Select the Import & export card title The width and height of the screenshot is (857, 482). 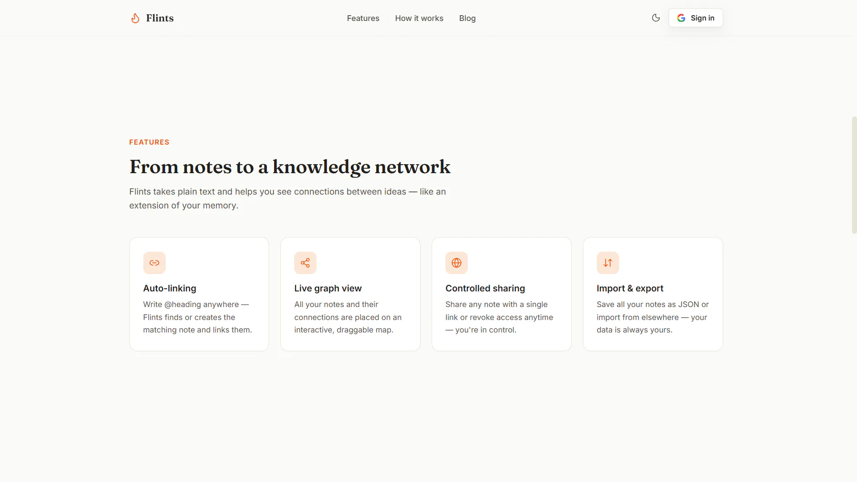click(x=630, y=288)
